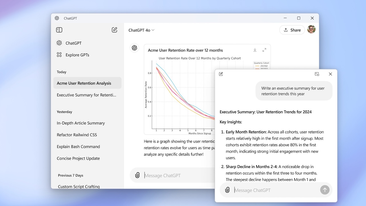
Task: Open companion chat in the main window
Action: 317,74
